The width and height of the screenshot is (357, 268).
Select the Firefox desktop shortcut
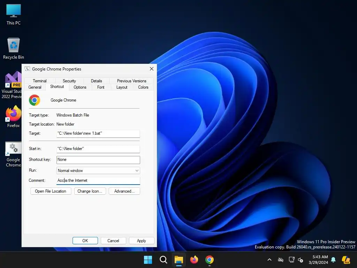tap(14, 117)
